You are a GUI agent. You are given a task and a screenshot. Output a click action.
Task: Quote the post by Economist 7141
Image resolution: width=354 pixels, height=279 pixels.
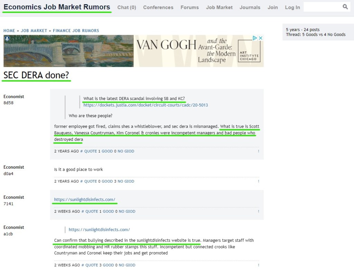(92, 211)
